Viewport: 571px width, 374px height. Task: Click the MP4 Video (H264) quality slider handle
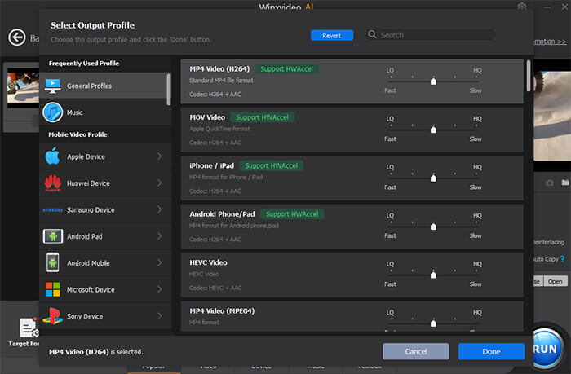tap(433, 81)
